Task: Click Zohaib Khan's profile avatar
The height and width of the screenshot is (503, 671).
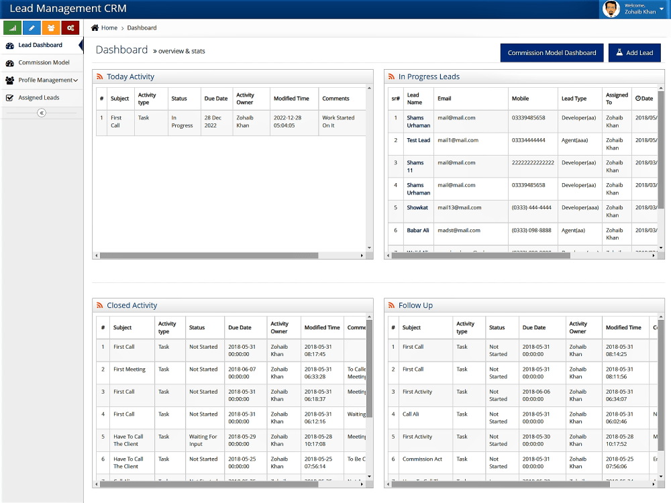Action: click(x=611, y=9)
